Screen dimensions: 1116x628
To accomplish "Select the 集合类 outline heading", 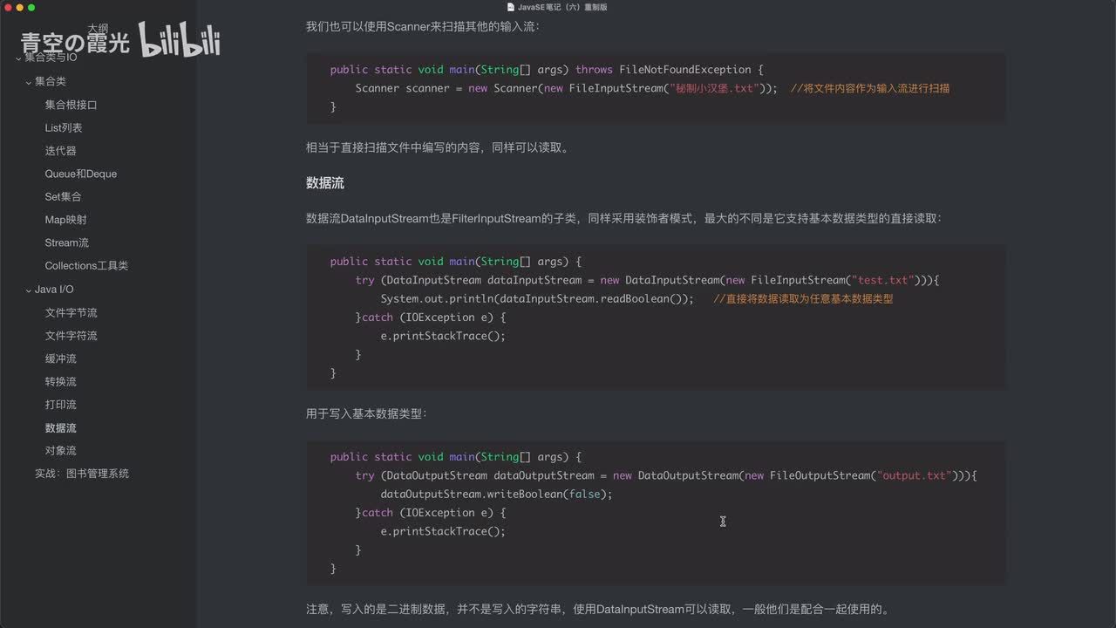I will tap(50, 81).
